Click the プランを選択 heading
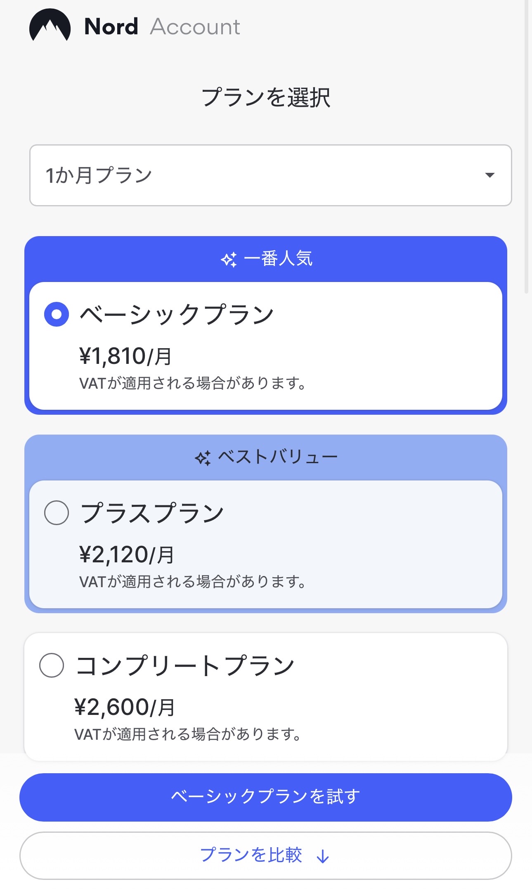Viewport: 532px width, 889px height. click(266, 98)
